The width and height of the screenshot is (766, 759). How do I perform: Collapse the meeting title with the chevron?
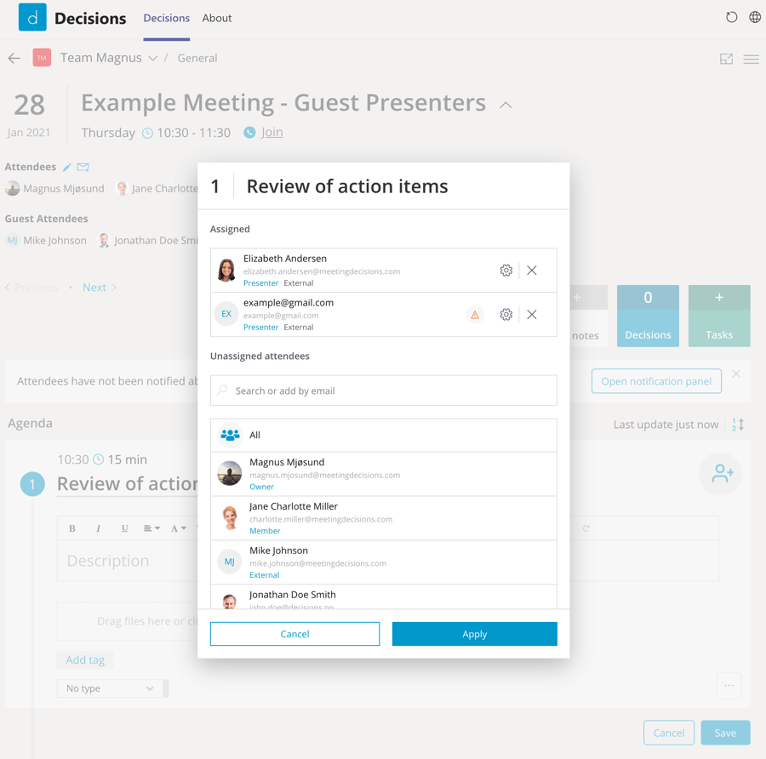pyautogui.click(x=506, y=105)
